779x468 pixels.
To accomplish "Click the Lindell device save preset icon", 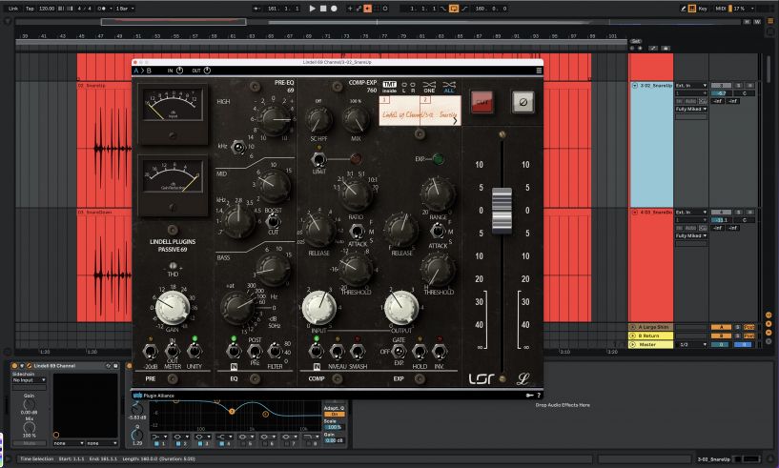I will point(115,366).
